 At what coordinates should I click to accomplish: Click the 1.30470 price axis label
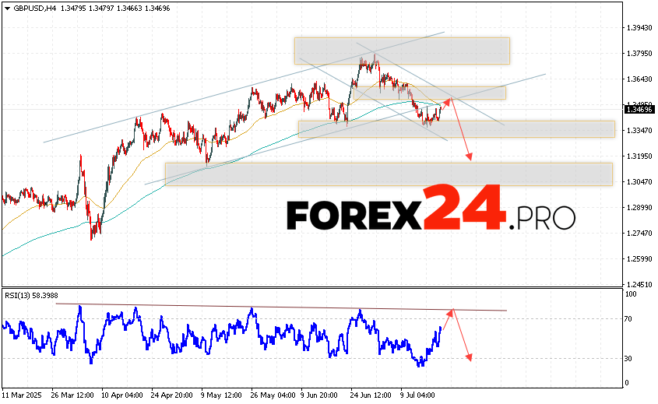click(x=639, y=181)
